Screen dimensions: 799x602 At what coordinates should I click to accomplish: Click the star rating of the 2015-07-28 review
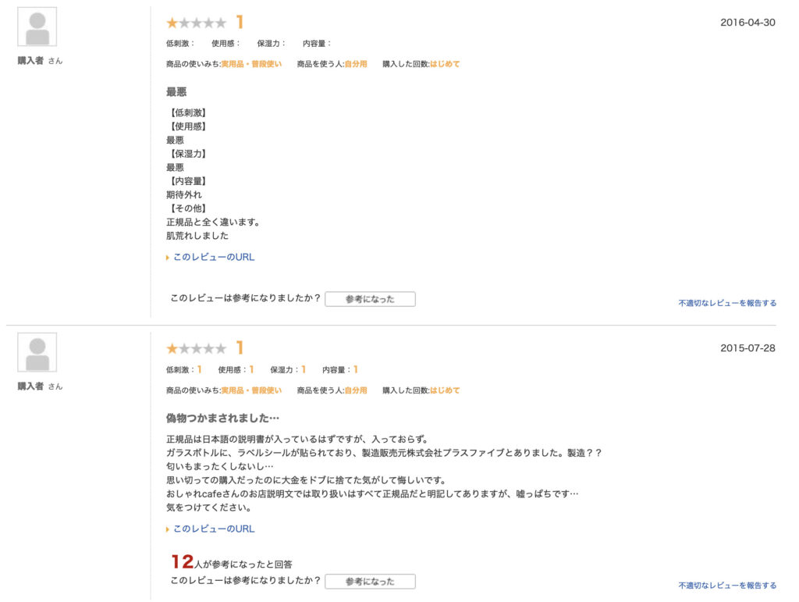click(196, 349)
